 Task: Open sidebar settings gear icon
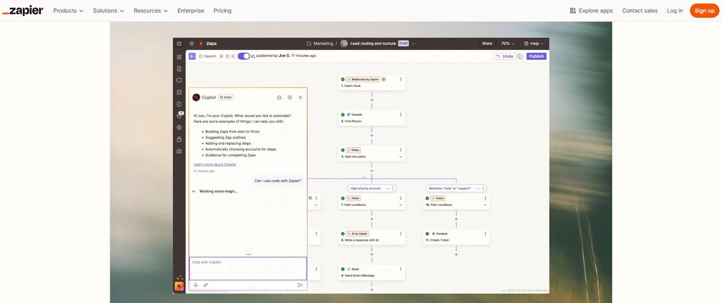click(x=179, y=128)
